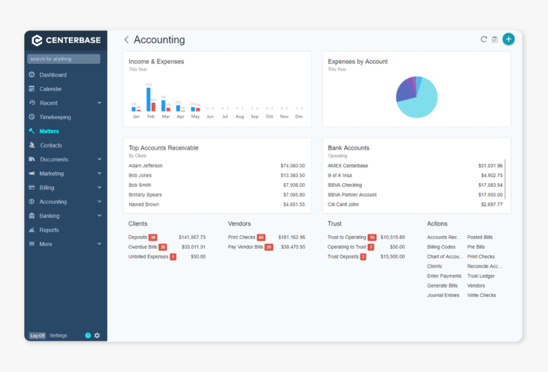548x372 pixels.
Task: Select AMEX Centerbase bank account
Action: (415, 166)
